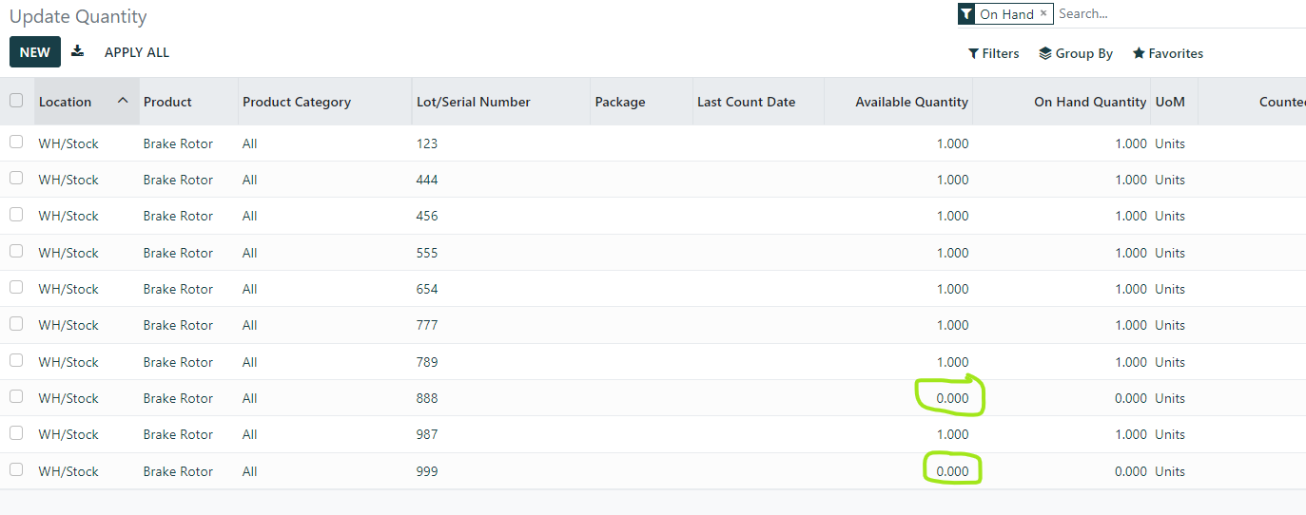Toggle the select-all header checkbox
1306x515 pixels.
[x=16, y=100]
